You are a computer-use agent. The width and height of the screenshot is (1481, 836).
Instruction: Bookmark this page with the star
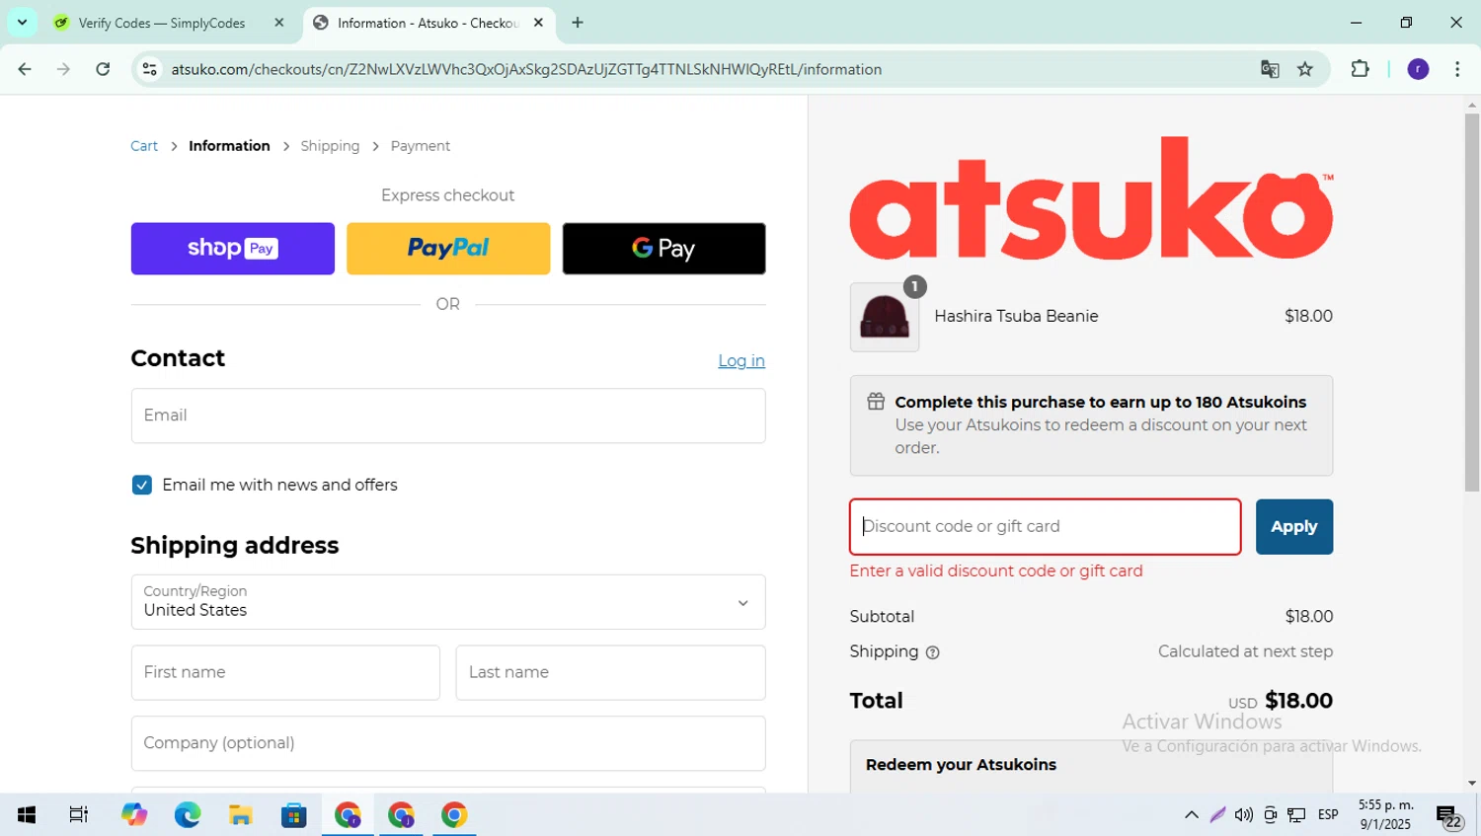[1305, 69]
